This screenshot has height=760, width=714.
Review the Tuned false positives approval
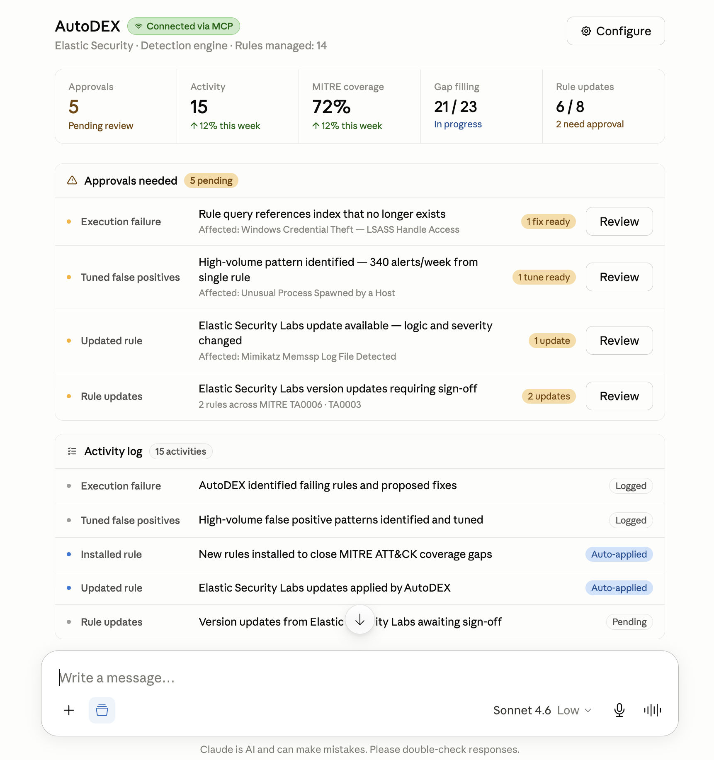pos(619,277)
